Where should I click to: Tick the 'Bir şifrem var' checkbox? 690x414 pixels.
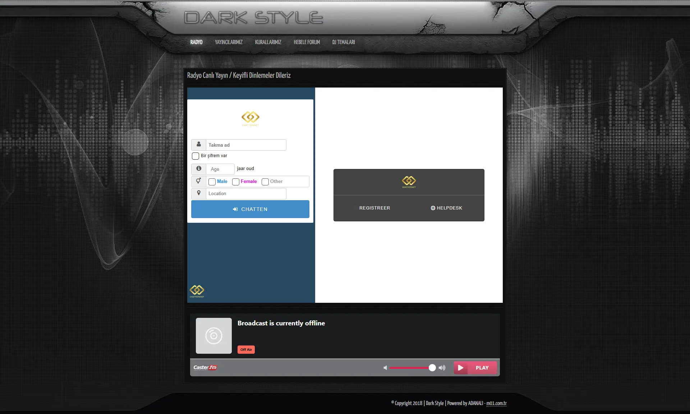(195, 156)
